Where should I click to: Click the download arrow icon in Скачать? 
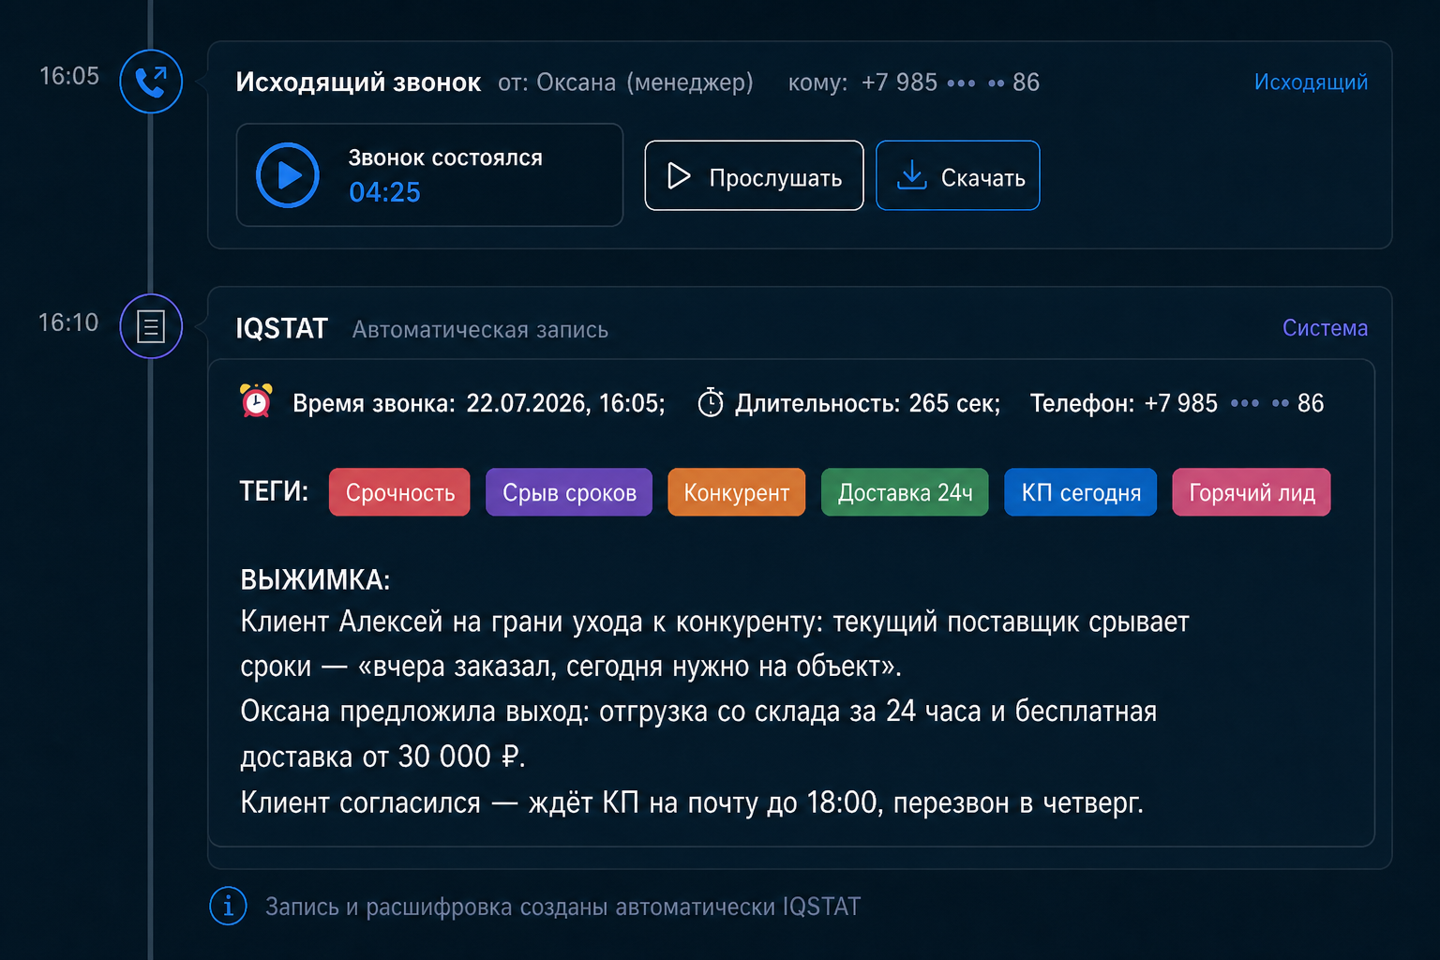tap(911, 175)
